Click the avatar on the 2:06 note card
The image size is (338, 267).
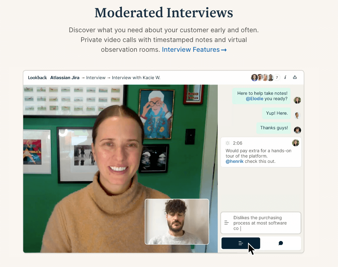[x=295, y=143]
